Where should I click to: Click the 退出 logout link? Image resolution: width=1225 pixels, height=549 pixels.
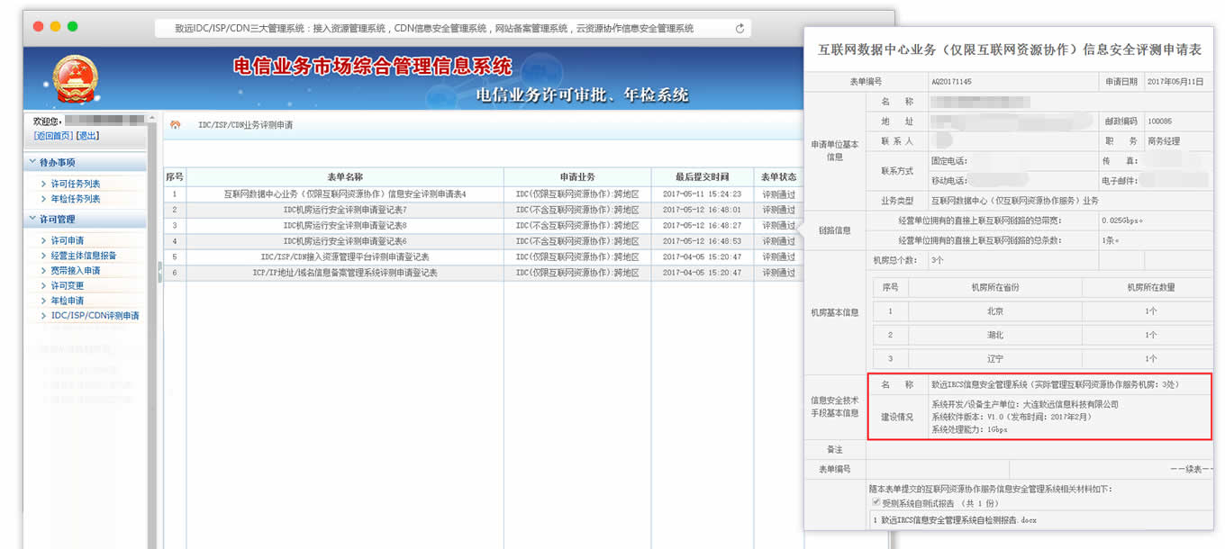pyautogui.click(x=87, y=136)
